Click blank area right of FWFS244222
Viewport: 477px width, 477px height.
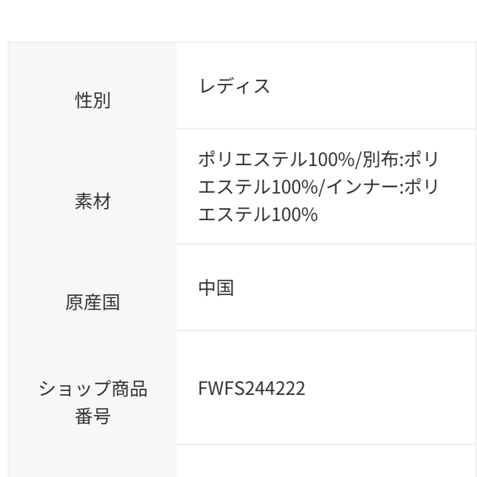(x=390, y=388)
